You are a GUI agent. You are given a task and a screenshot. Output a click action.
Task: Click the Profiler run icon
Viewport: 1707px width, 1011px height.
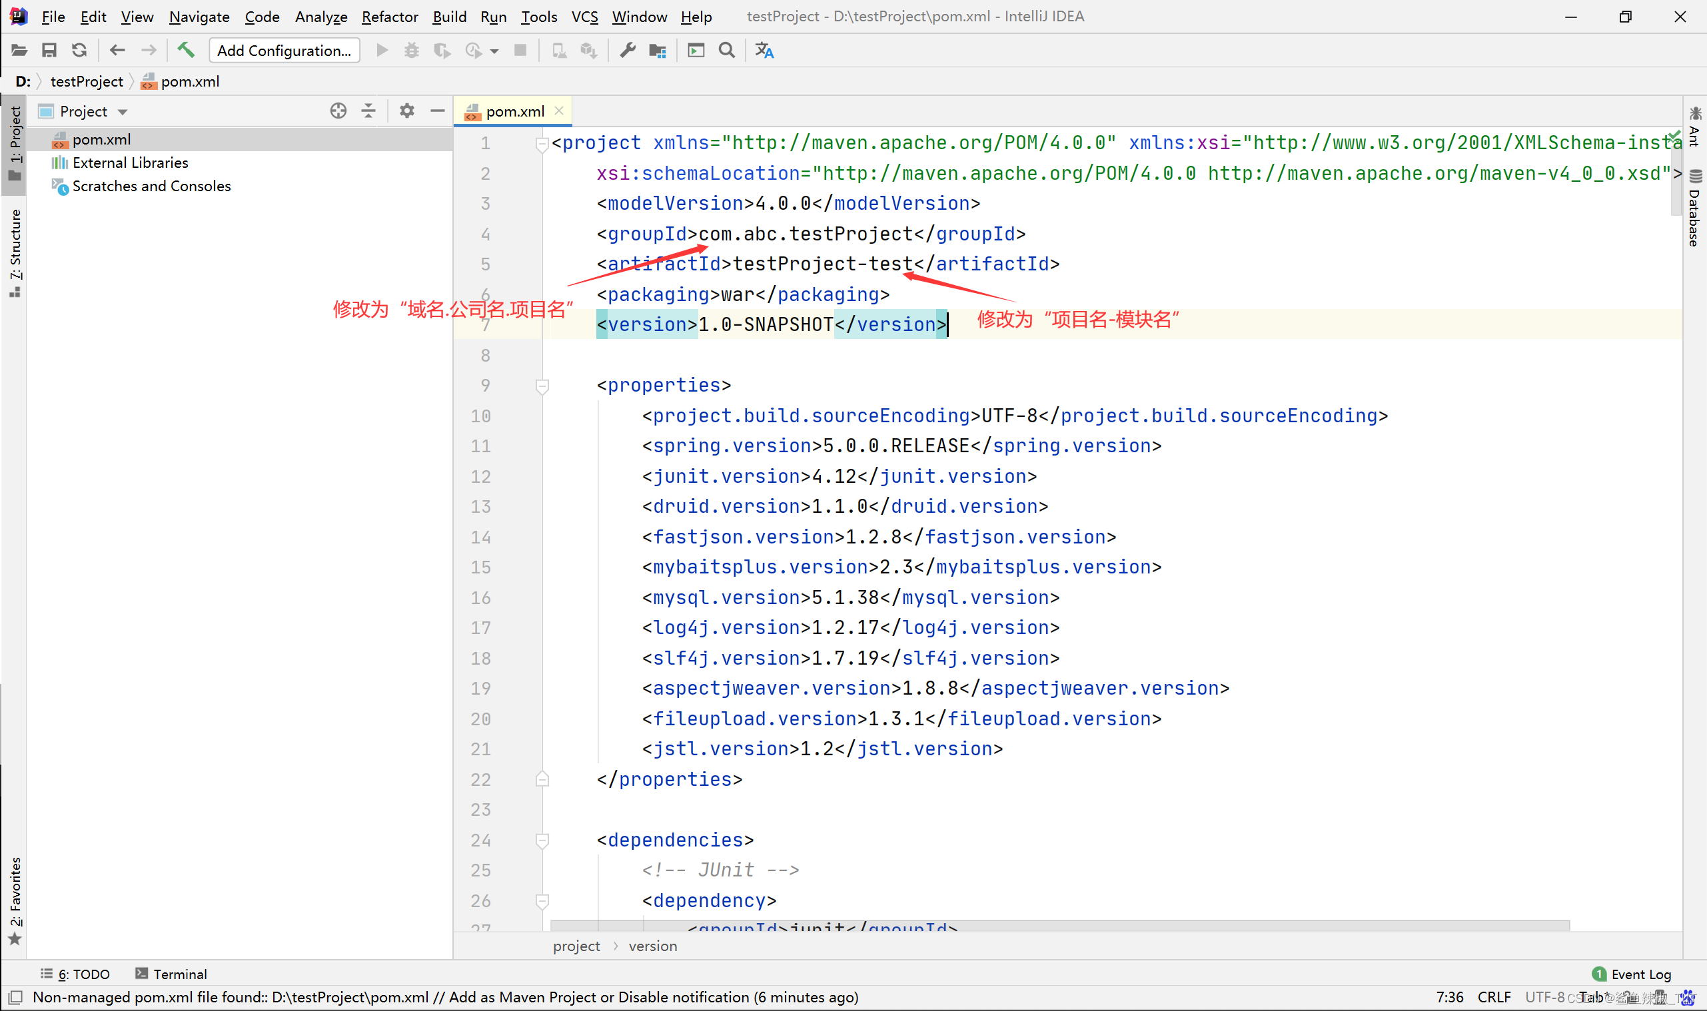point(474,51)
